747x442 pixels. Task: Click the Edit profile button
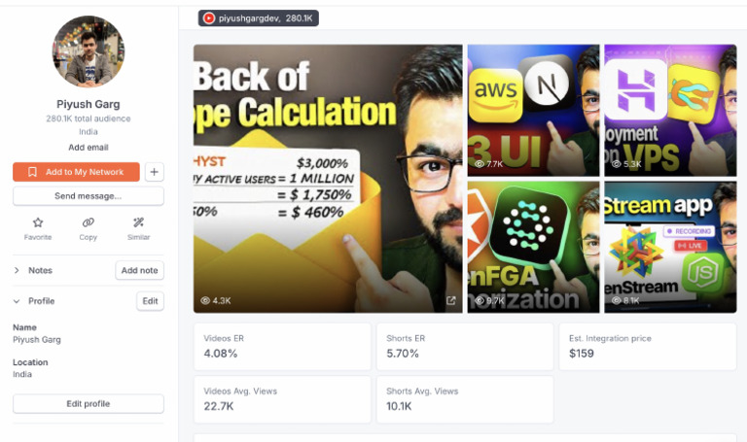tap(89, 403)
